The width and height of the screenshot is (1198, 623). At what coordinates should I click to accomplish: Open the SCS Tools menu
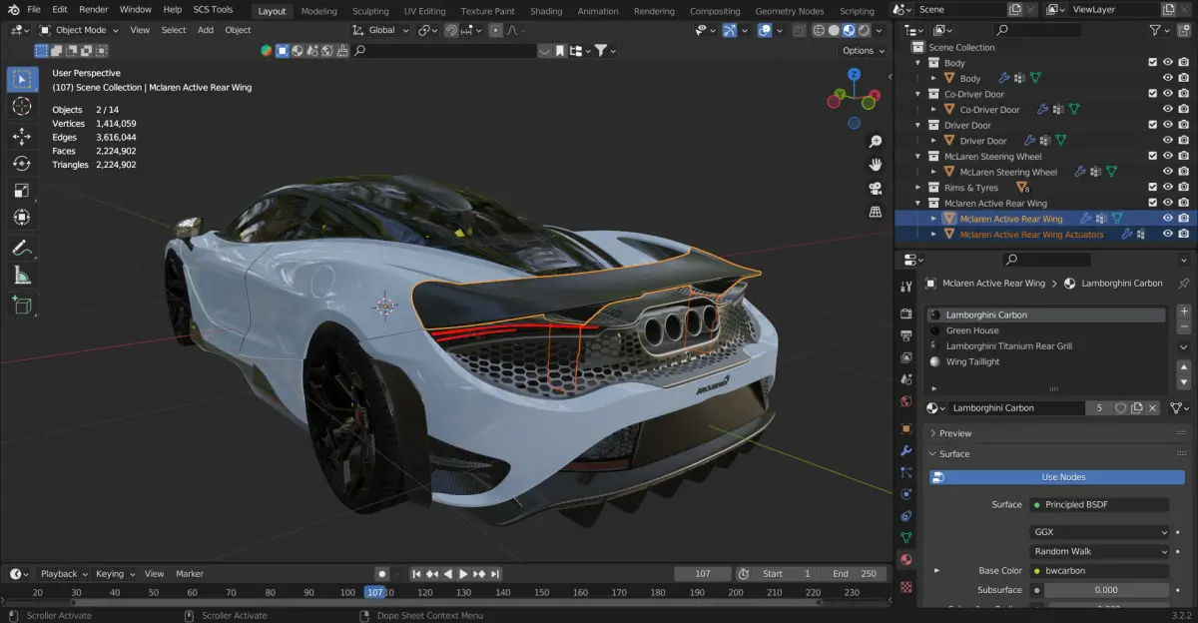pyautogui.click(x=213, y=9)
